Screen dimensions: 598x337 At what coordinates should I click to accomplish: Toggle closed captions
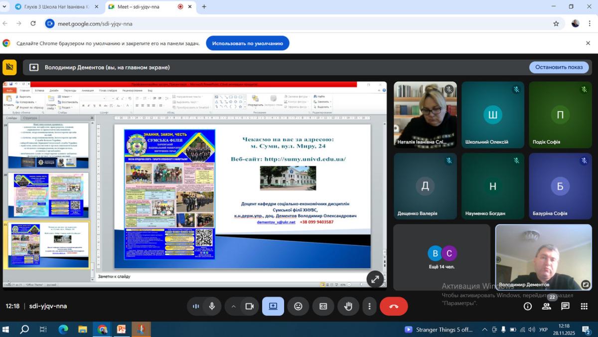(x=323, y=306)
